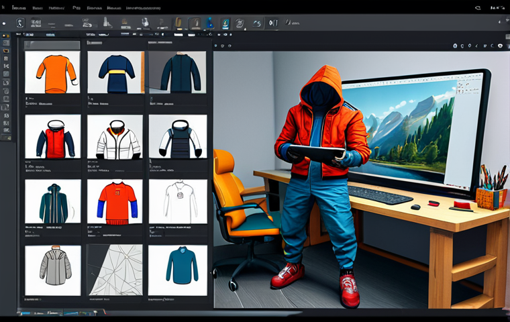The image size is (510, 322).
Task: Select the orange icon in the left tool strip
Action: click(x=6, y=50)
